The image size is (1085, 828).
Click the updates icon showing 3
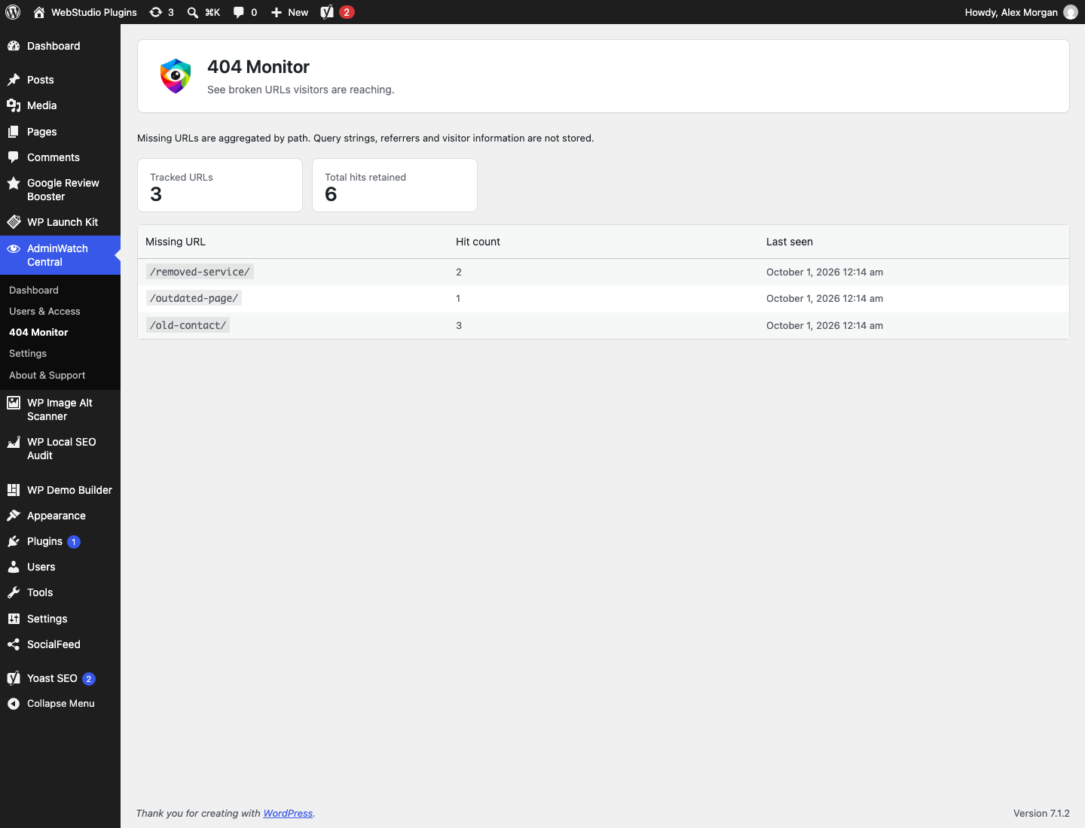point(156,12)
